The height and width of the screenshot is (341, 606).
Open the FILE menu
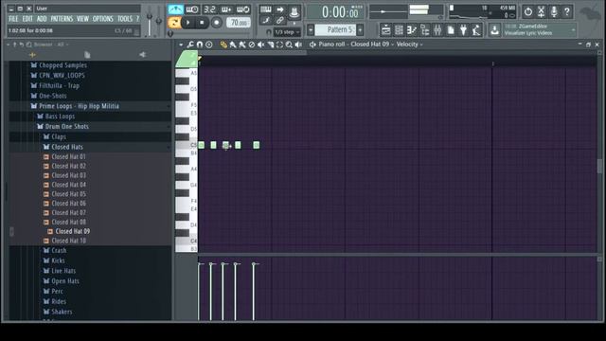(x=13, y=19)
